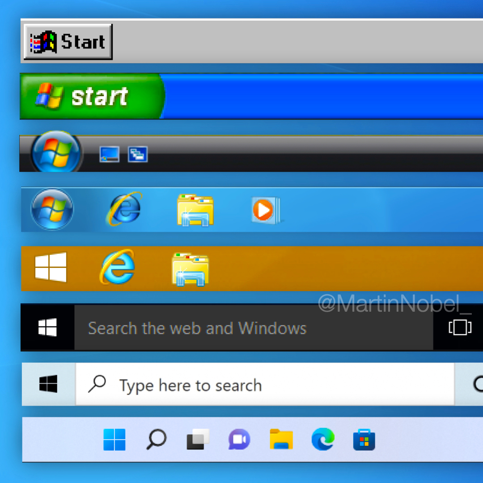Open the purple Chat icon on the Windows 11 taskbar
The width and height of the screenshot is (483, 483).
click(x=239, y=439)
